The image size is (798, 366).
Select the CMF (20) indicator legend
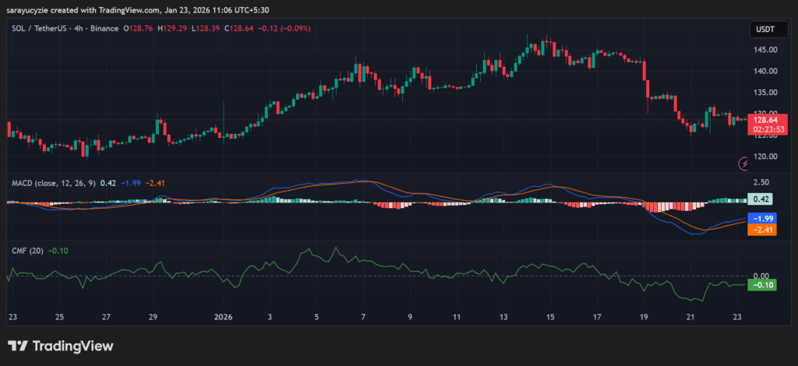coord(27,251)
